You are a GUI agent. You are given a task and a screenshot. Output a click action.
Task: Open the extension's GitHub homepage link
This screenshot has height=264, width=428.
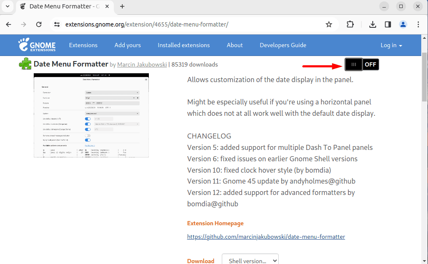(266, 237)
